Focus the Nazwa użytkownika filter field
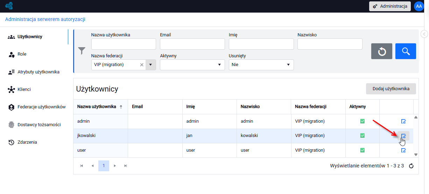Image resolution: width=429 pixels, height=194 pixels. (x=124, y=44)
